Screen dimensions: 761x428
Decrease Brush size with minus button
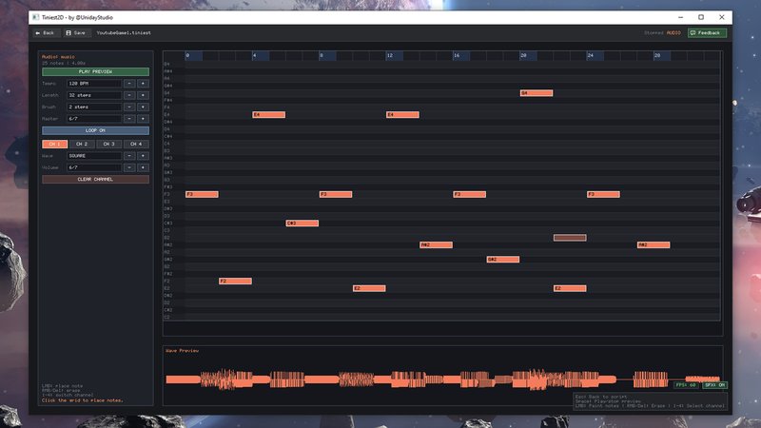pyautogui.click(x=129, y=107)
